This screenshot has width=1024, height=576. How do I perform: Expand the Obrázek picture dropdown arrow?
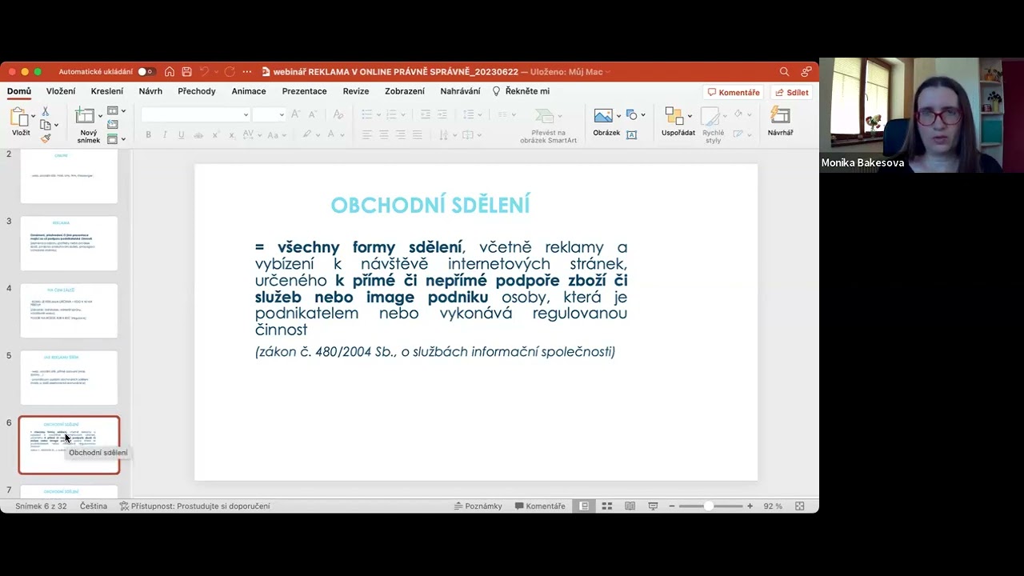click(x=618, y=116)
